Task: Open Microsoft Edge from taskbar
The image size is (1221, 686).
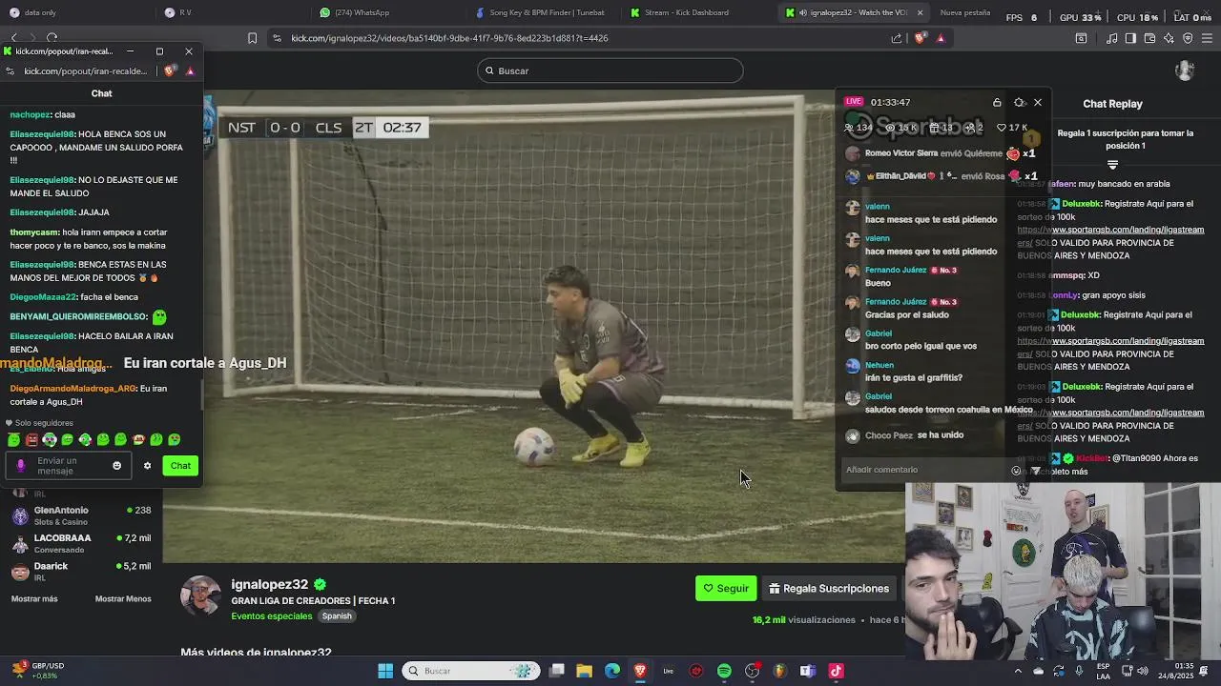Action: pyautogui.click(x=612, y=671)
